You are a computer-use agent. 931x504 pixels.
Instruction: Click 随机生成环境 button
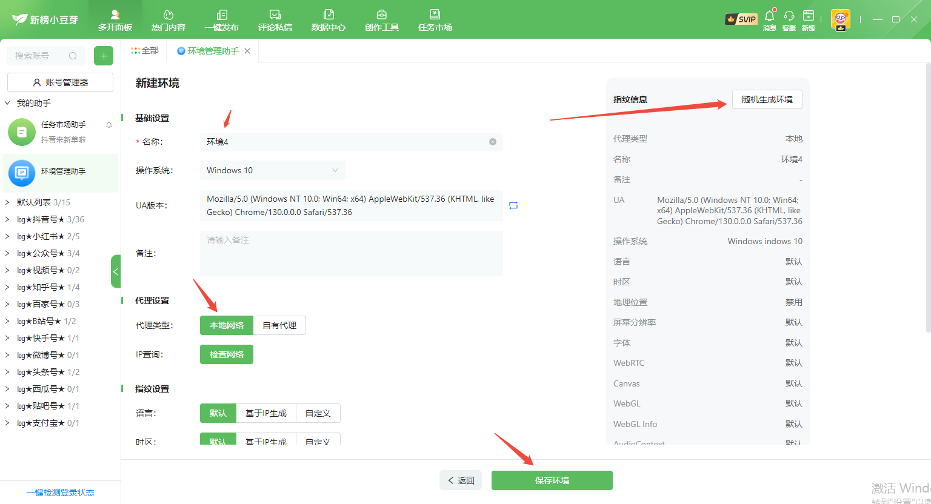point(767,99)
